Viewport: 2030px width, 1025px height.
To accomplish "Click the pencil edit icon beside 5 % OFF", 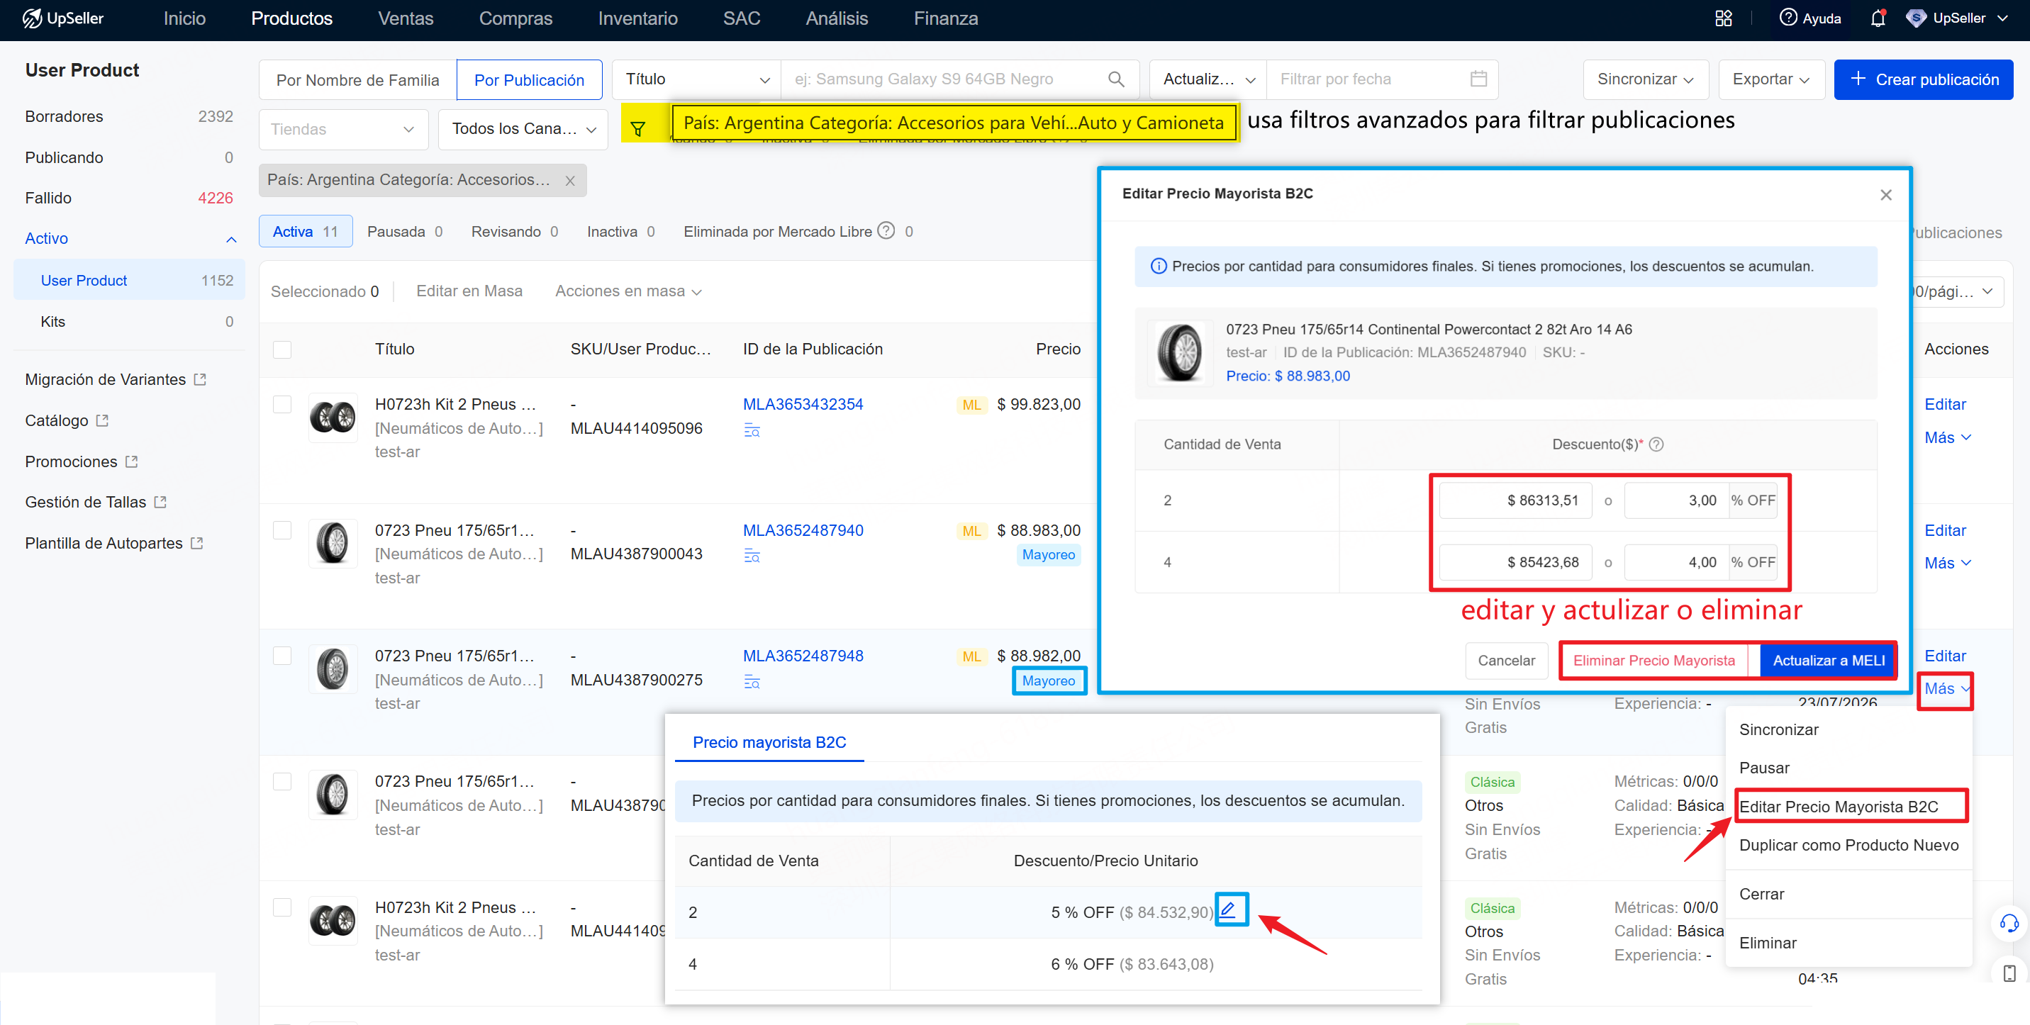I will [1231, 910].
